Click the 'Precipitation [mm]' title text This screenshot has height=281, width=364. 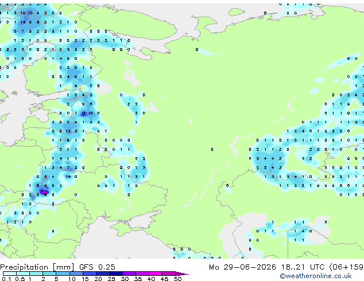pyautogui.click(x=37, y=267)
